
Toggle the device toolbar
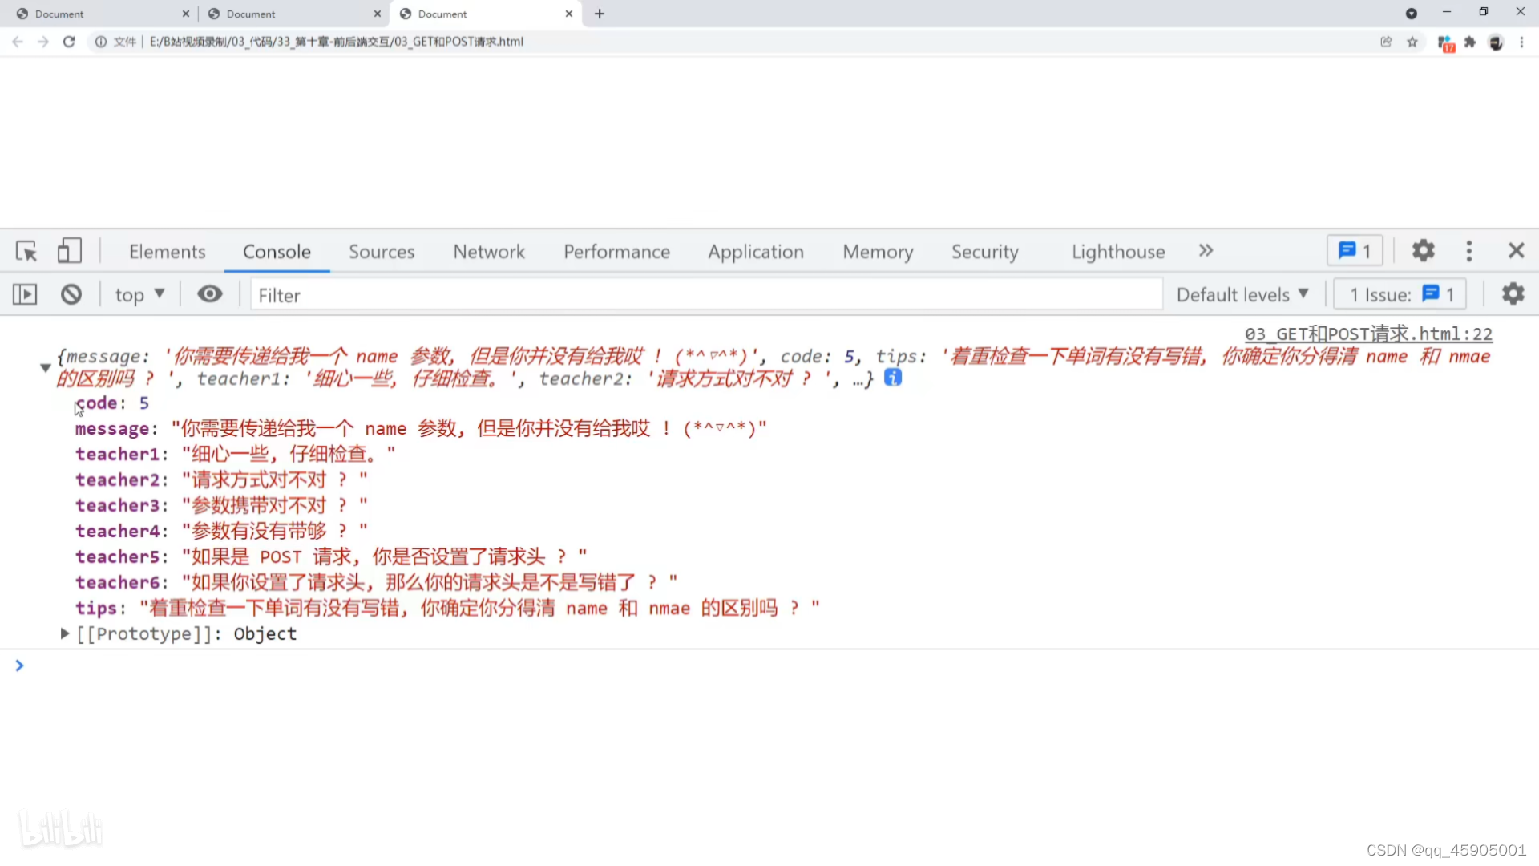(x=70, y=250)
